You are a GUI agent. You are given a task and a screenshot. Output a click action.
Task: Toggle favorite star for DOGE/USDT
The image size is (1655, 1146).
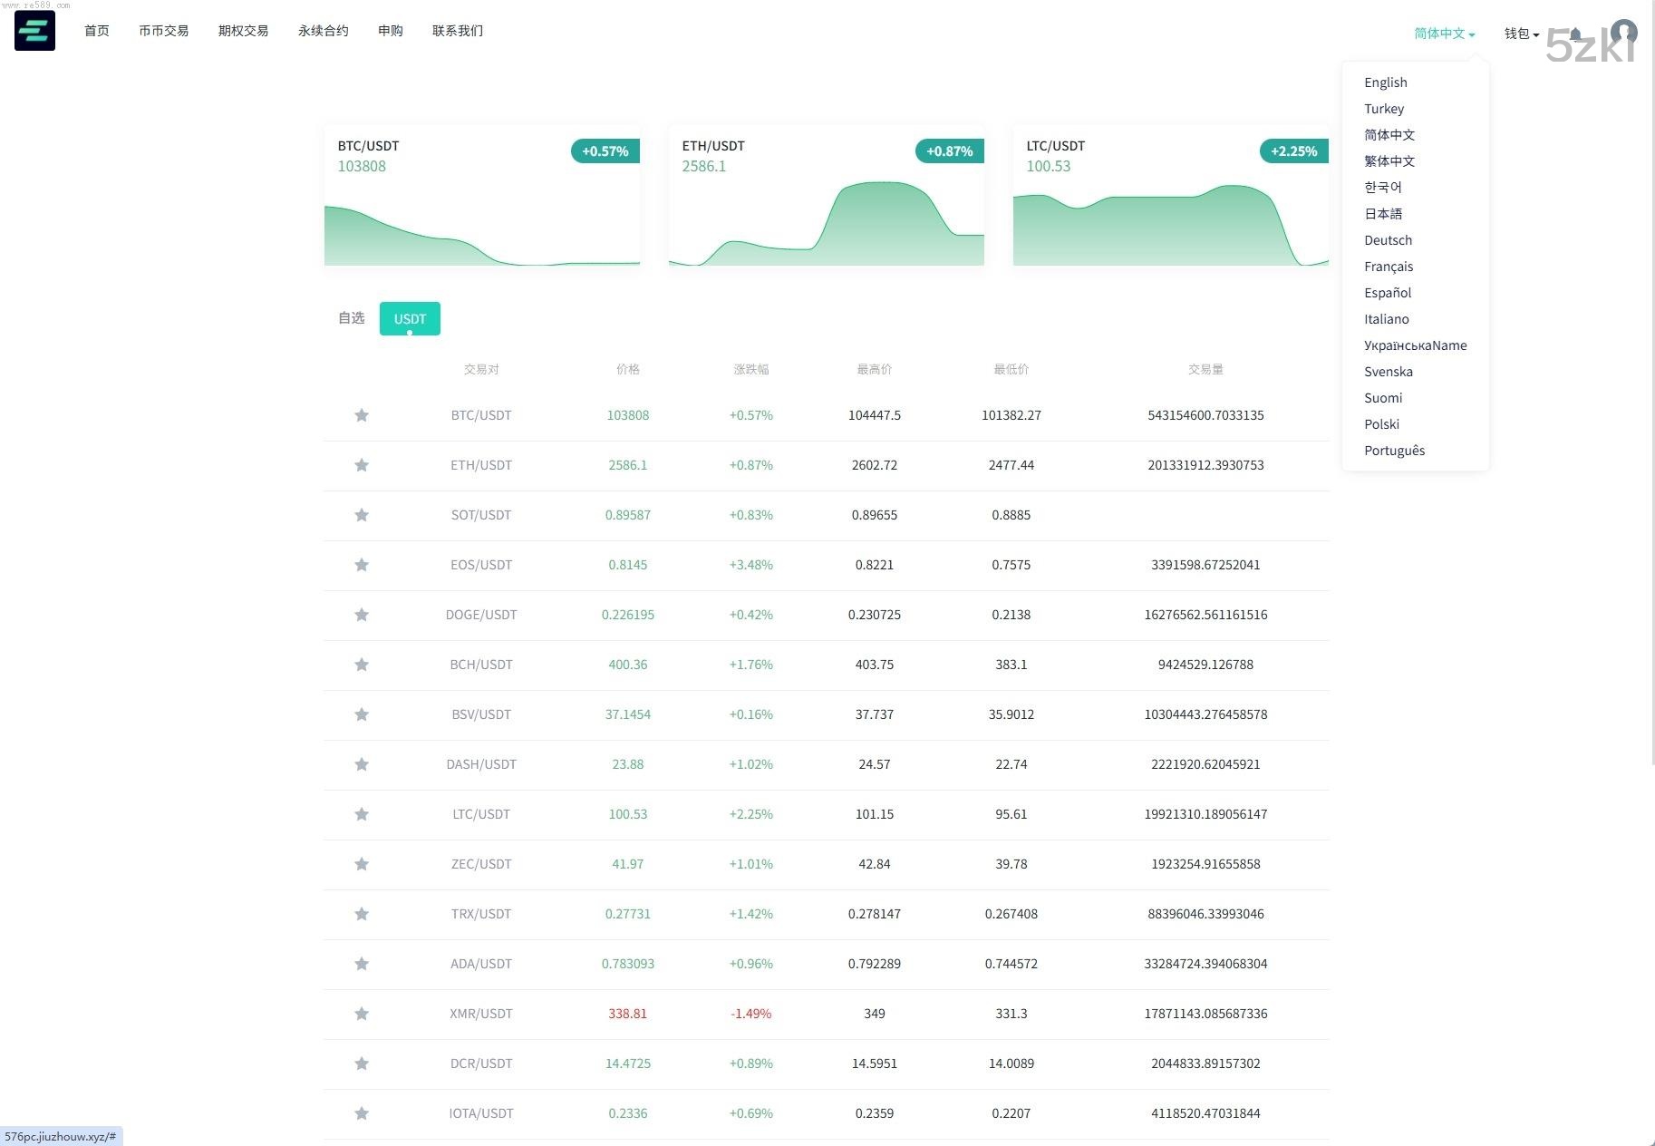point(362,615)
